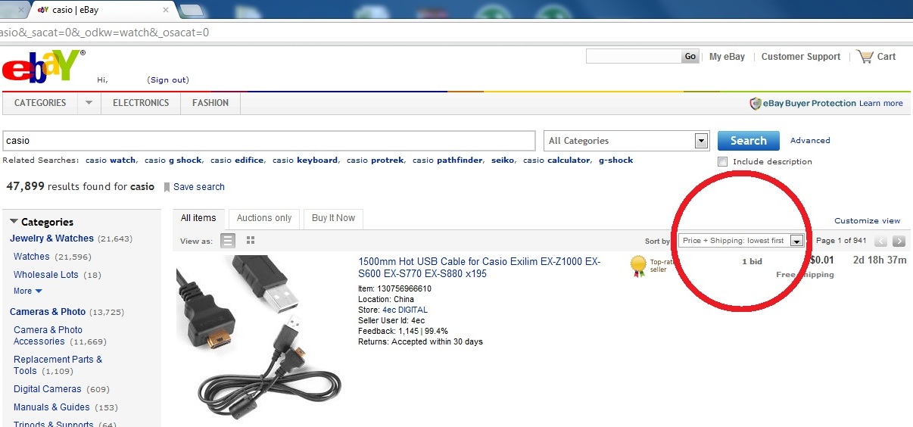This screenshot has height=427, width=913.
Task: Click related search g-shock
Action: pyautogui.click(x=615, y=161)
